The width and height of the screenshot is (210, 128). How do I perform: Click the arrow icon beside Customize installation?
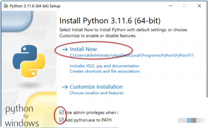[65, 87]
